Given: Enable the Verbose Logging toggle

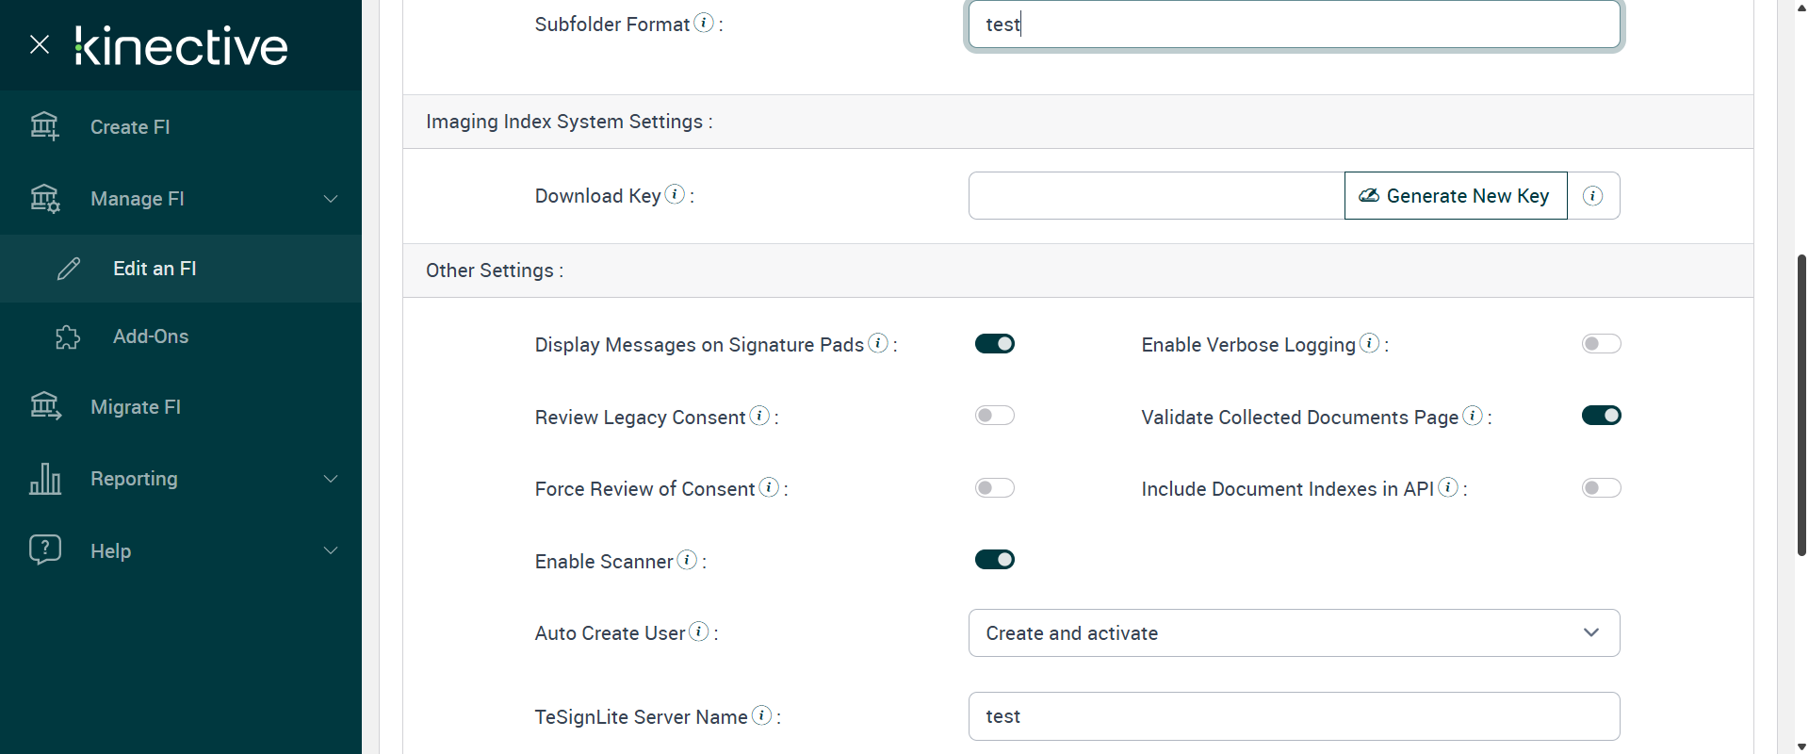Looking at the screenshot, I should click(1601, 344).
